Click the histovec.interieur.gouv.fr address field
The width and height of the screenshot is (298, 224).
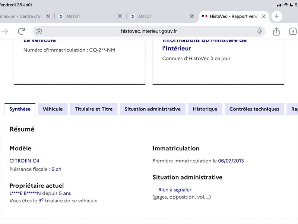pos(149,31)
